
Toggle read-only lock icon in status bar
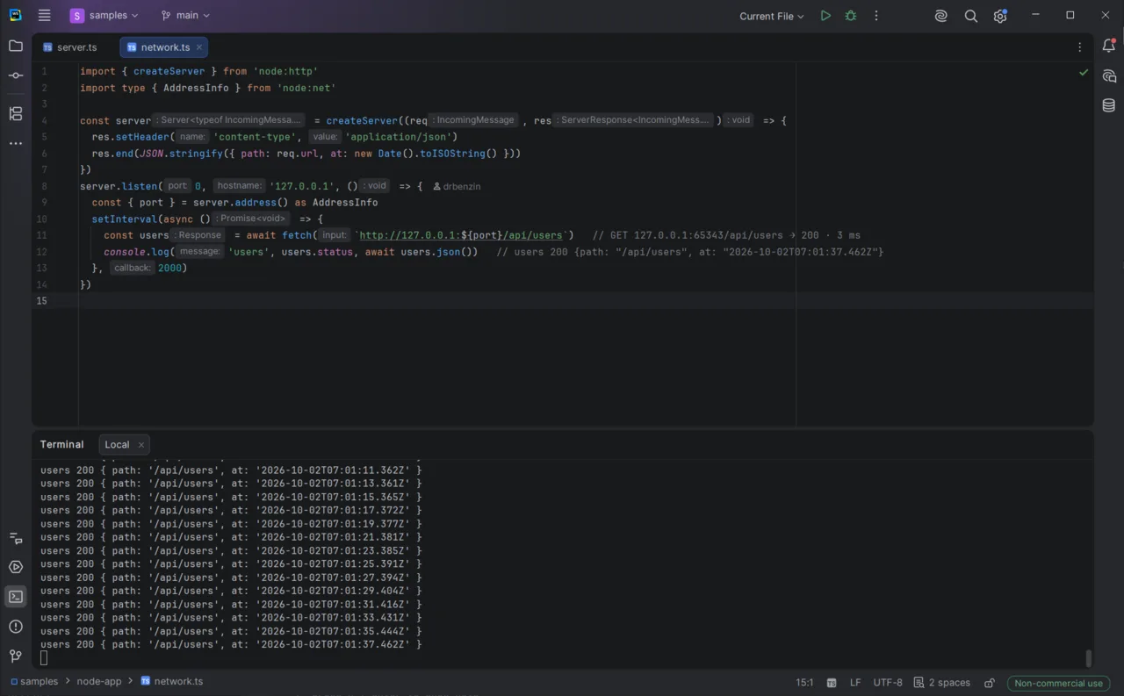[x=990, y=682]
